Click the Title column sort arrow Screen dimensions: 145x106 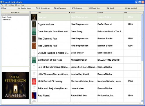click(x=69, y=12)
